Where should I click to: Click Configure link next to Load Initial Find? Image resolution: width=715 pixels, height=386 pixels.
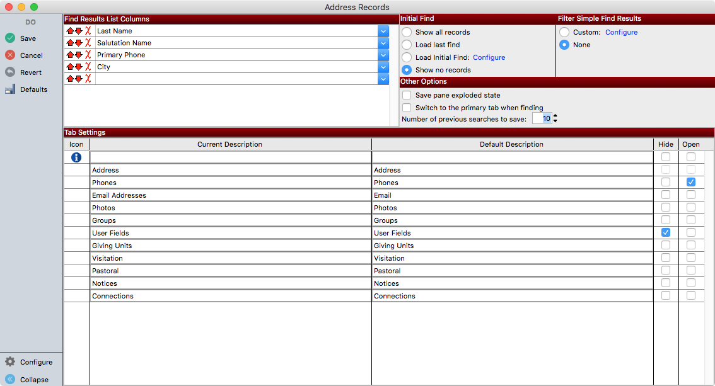(x=489, y=57)
